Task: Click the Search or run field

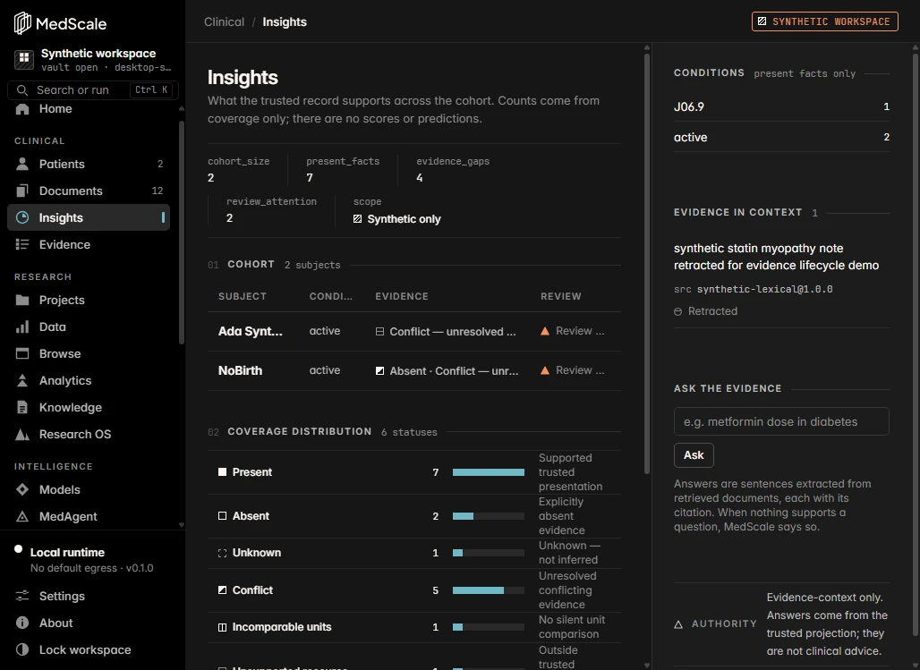Action: click(93, 90)
